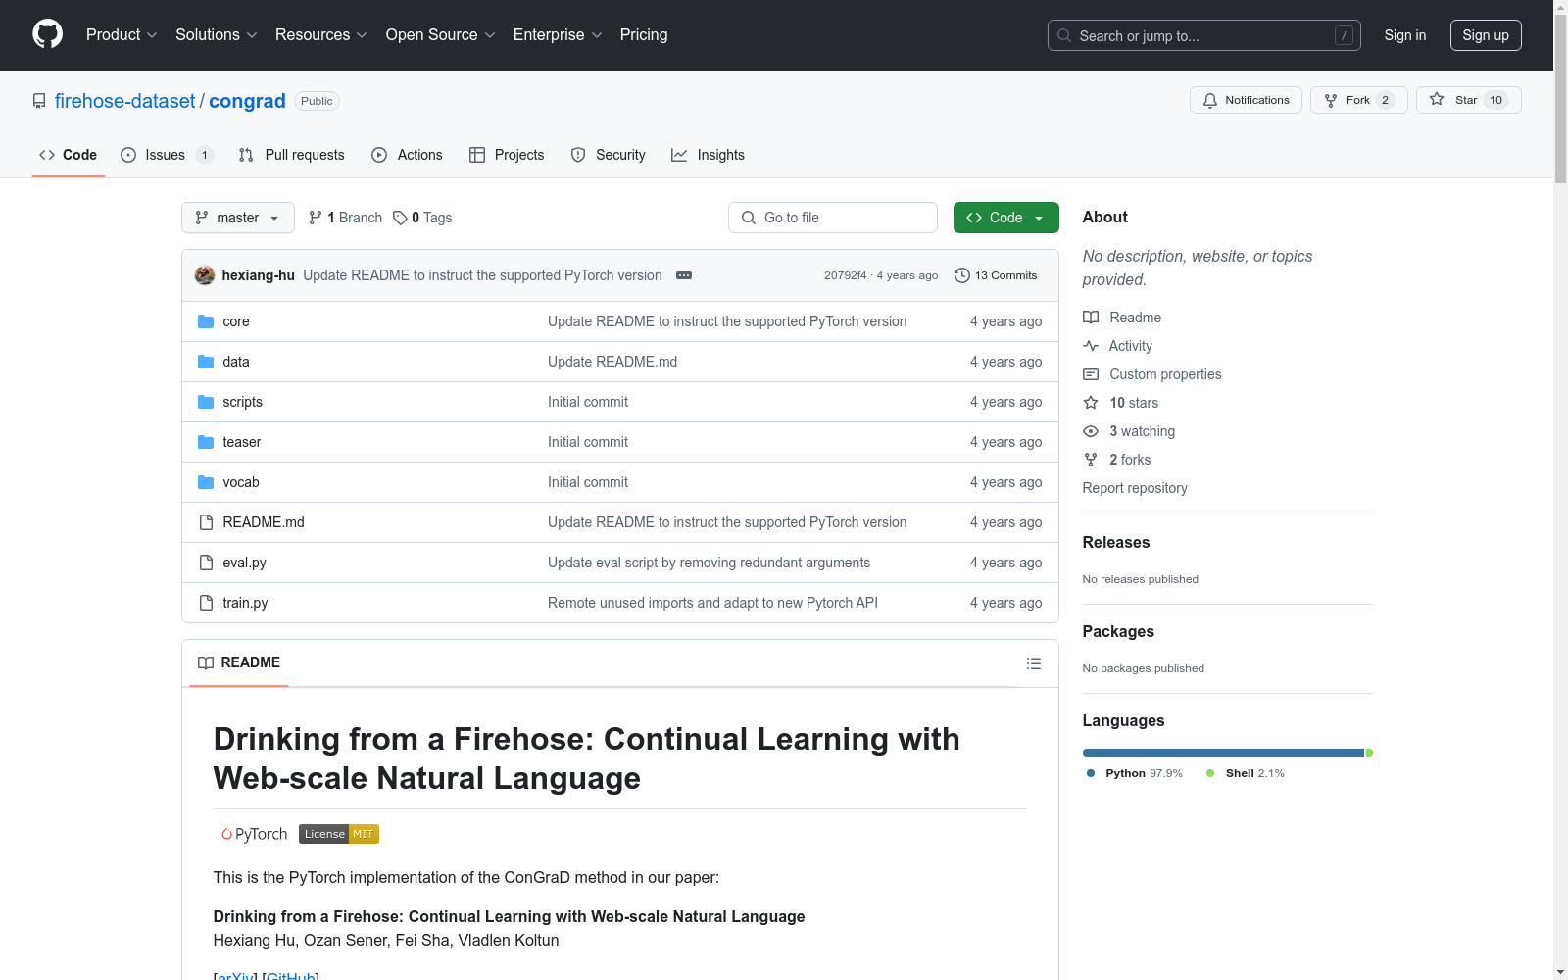Click the Search or jump to field
The image size is (1568, 980).
click(1204, 35)
